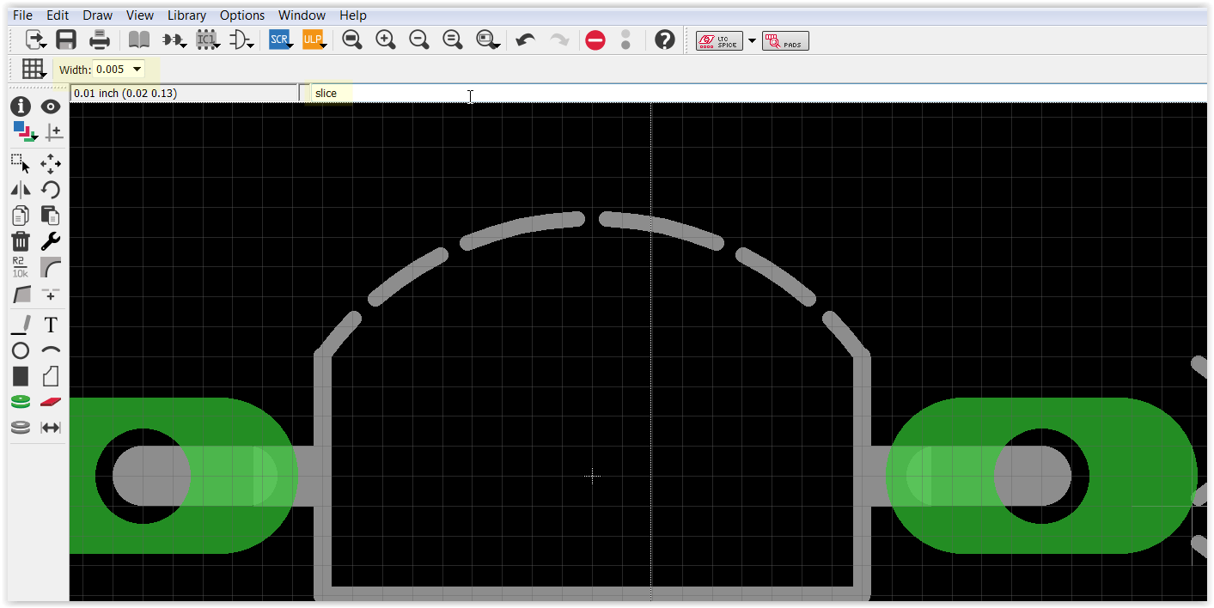Open the Options menu

click(241, 15)
